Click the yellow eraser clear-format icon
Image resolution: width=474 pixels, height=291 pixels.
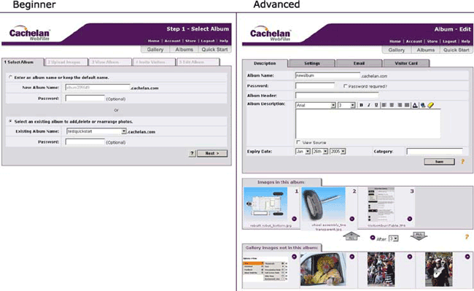(431, 105)
